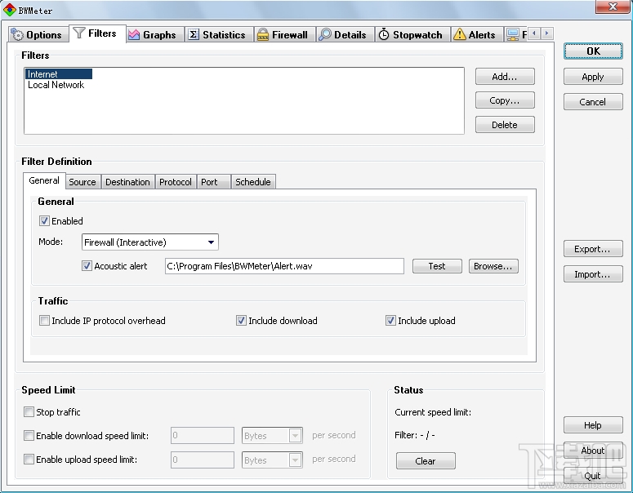Delete the selected filter
Image resolution: width=633 pixels, height=493 pixels.
[505, 125]
